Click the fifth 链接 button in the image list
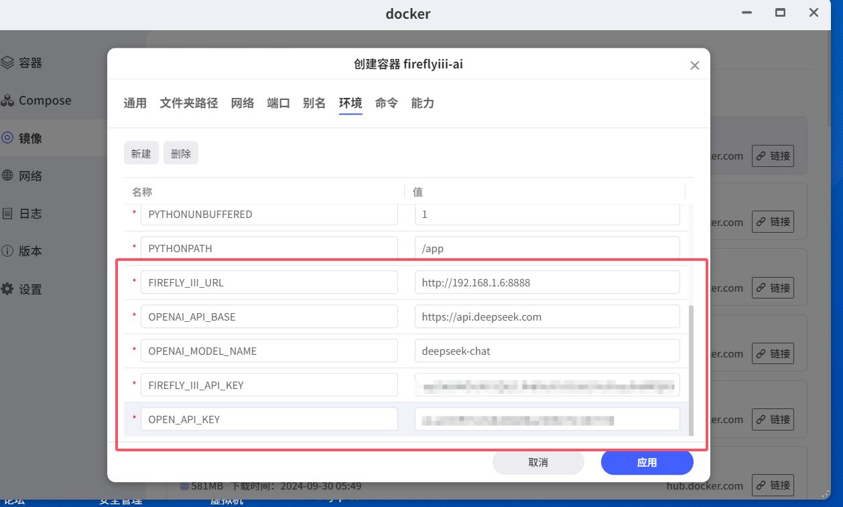The width and height of the screenshot is (843, 507). click(x=773, y=419)
